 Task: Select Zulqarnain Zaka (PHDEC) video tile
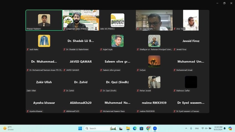pos(81,20)
